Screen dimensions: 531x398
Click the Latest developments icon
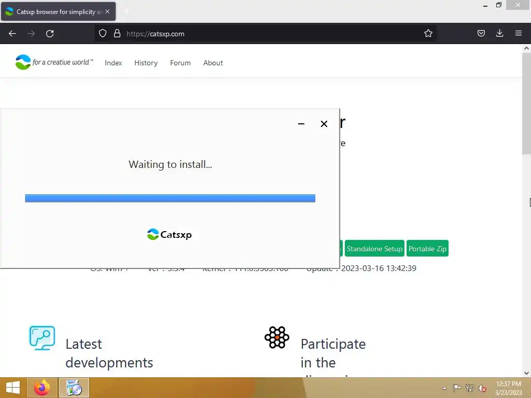coord(42,338)
